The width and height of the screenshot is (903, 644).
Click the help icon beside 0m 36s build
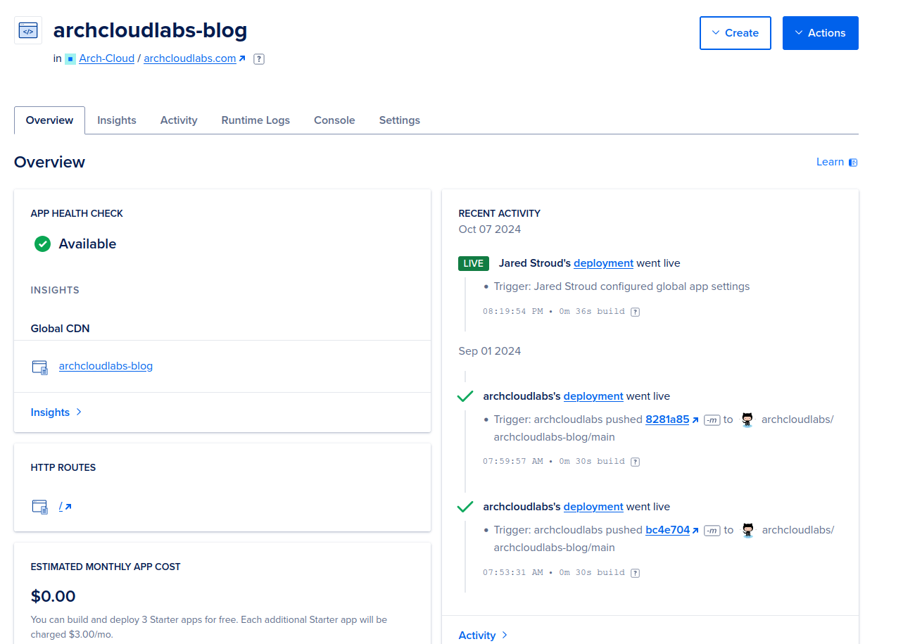[635, 312]
